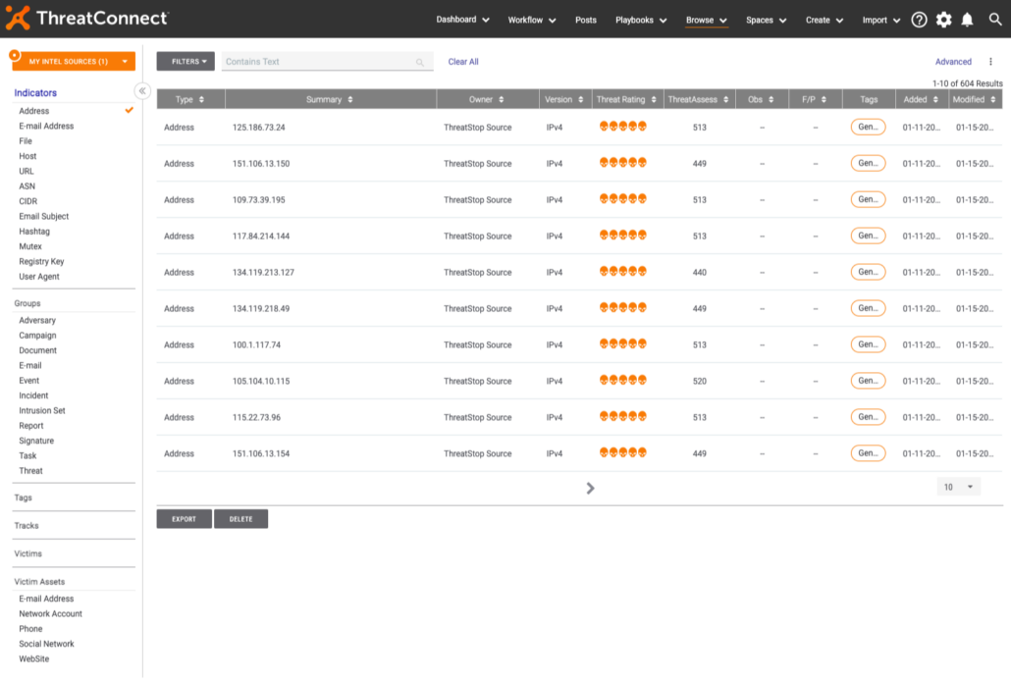Open the three-dot options menu
This screenshot has height=682, width=1011.
pyautogui.click(x=990, y=62)
